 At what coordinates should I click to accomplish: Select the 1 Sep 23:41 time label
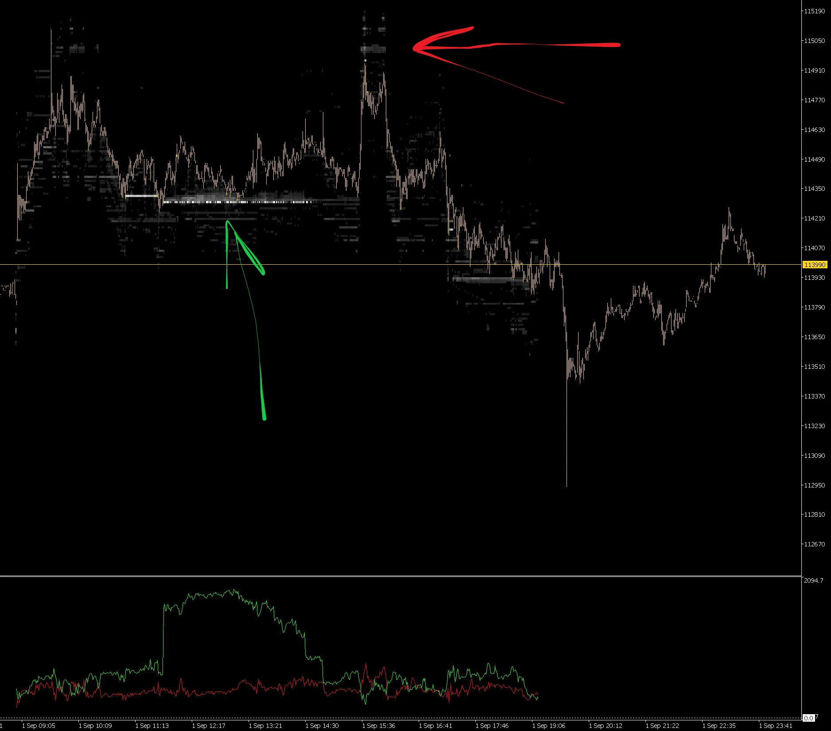pos(776,726)
